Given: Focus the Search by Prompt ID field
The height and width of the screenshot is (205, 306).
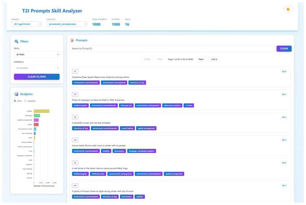Looking at the screenshot, I should click(172, 49).
